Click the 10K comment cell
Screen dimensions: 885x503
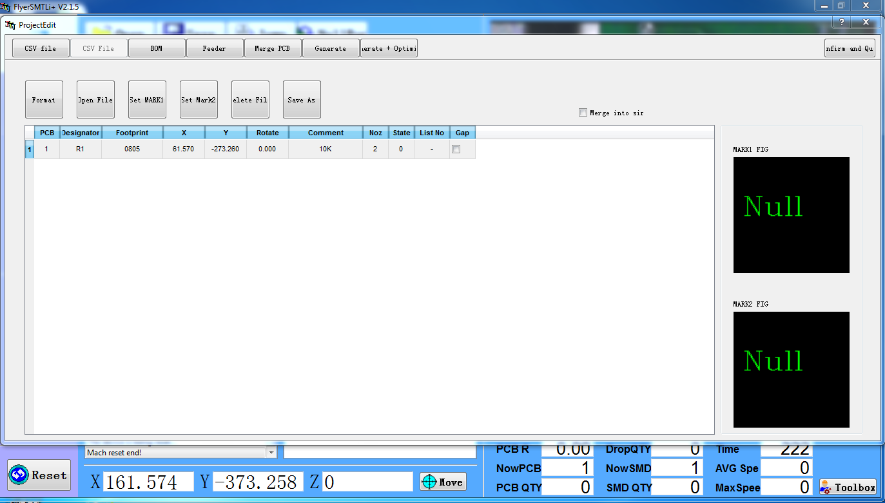(326, 149)
